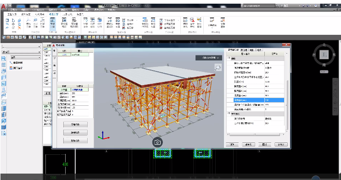Click the green 400 dimension text in drawing
This screenshot has height=180, width=341.
pyautogui.click(x=65, y=164)
